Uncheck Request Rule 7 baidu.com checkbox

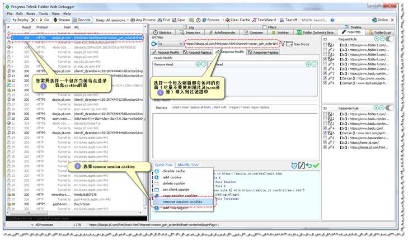click(x=325, y=74)
